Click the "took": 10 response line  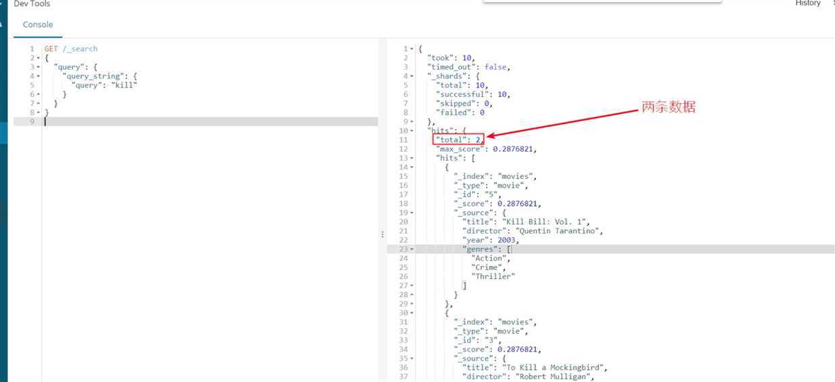[451, 58]
